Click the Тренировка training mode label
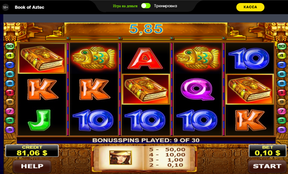 (x=165, y=6)
